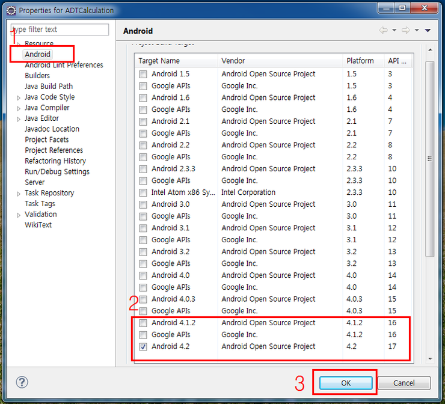Expand the Java Compiler node
This screenshot has height=404, width=445.
(x=19, y=108)
